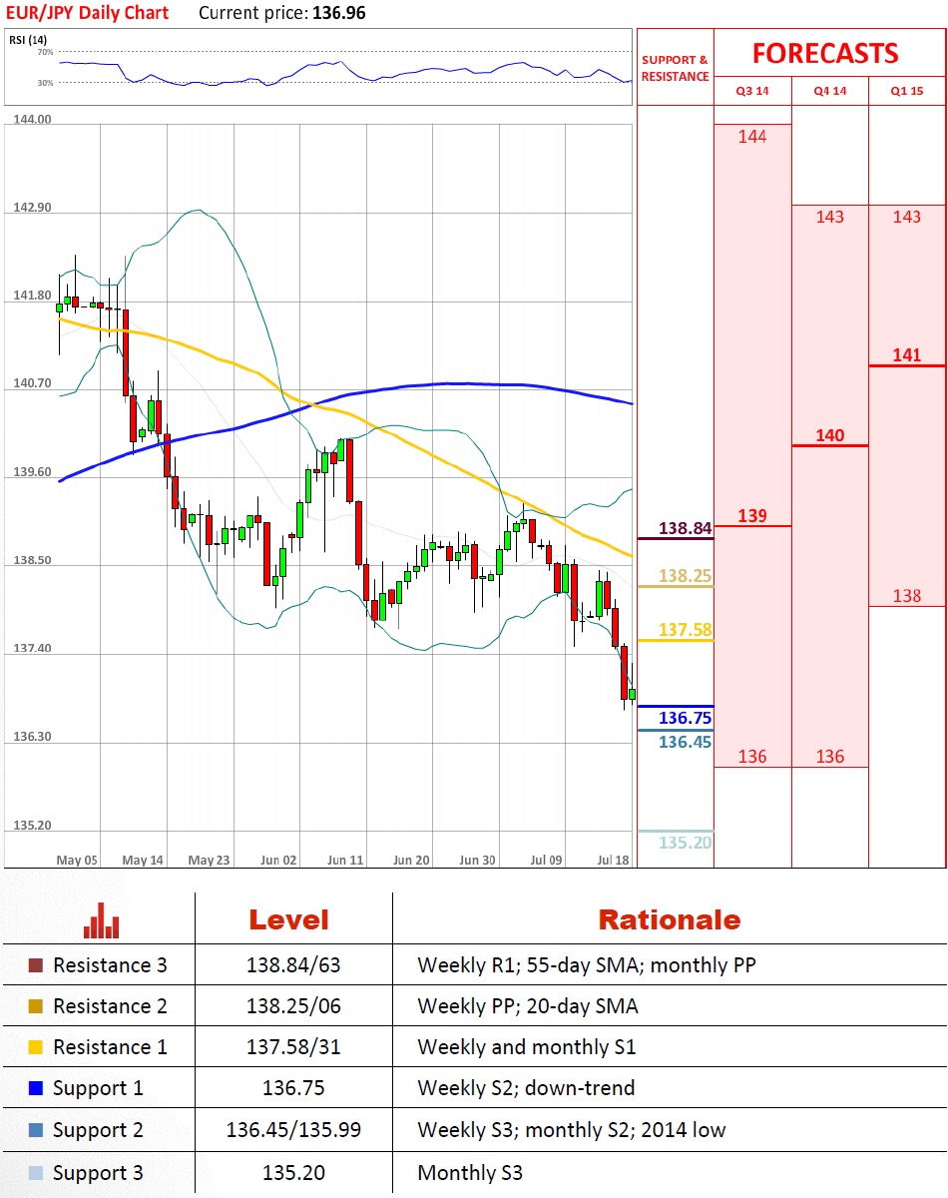The height and width of the screenshot is (1198, 948).
Task: Click the 'Resistance 3' row label
Action: (110, 965)
